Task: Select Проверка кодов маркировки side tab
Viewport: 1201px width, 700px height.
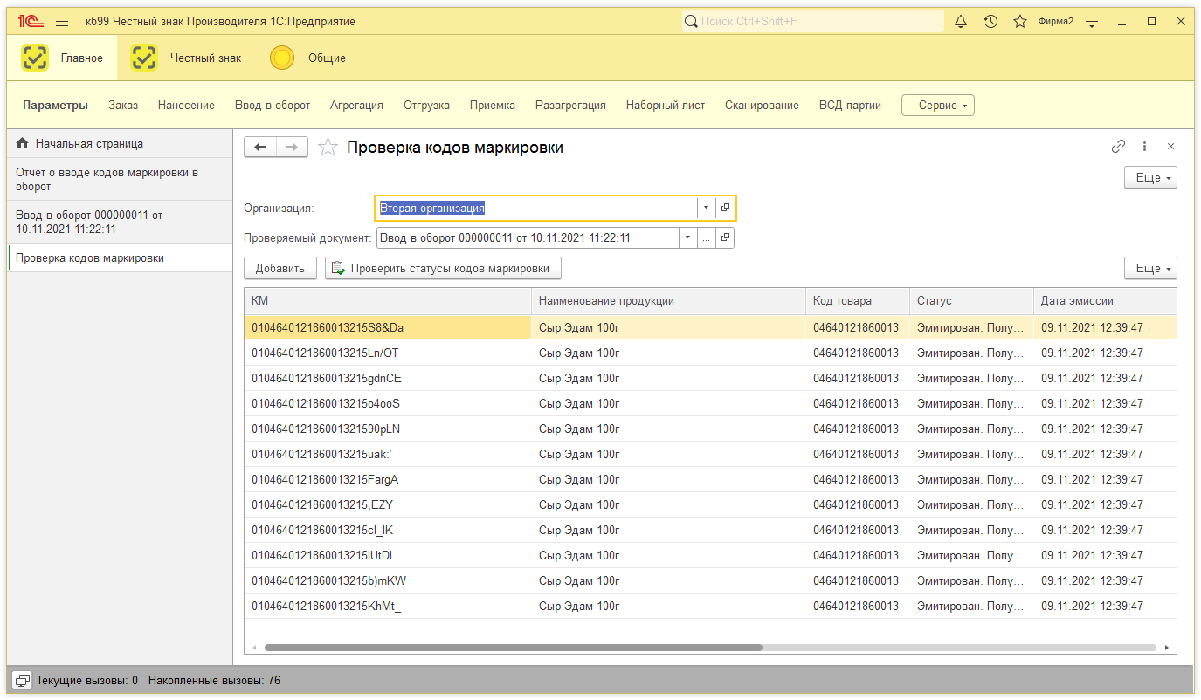Action: (x=121, y=257)
